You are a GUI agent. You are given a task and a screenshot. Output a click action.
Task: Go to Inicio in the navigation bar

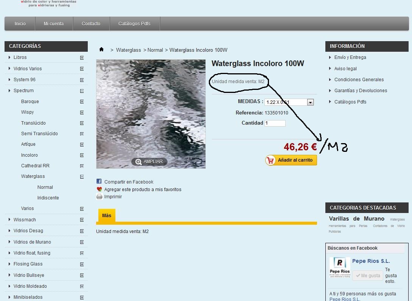[x=20, y=23]
